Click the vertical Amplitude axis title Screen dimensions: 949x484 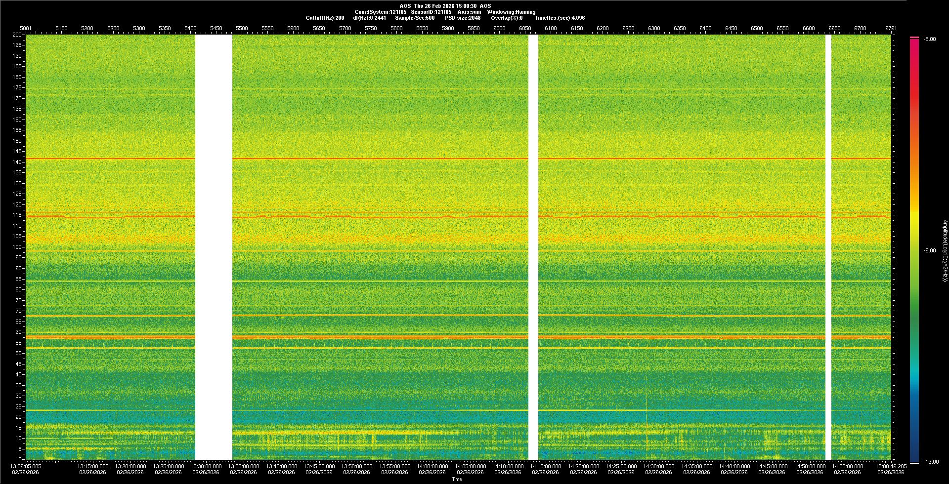[x=945, y=251]
